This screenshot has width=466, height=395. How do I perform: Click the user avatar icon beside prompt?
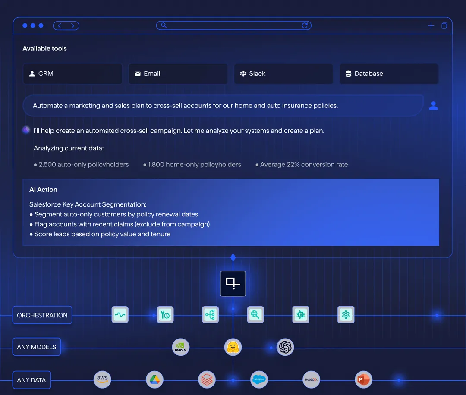click(x=433, y=105)
